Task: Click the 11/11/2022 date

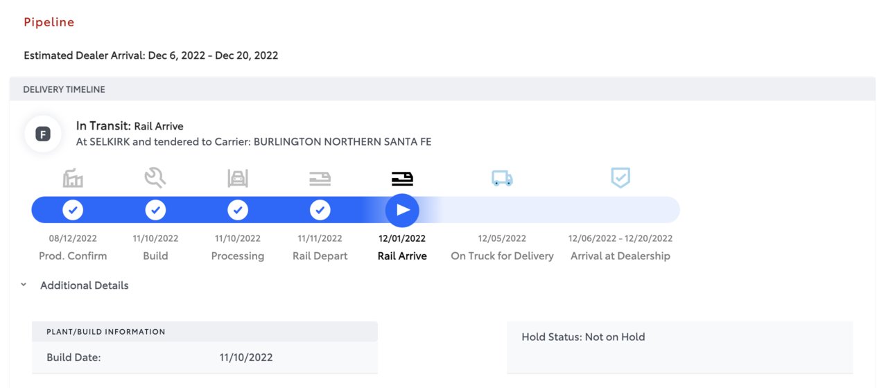Action: [x=320, y=238]
